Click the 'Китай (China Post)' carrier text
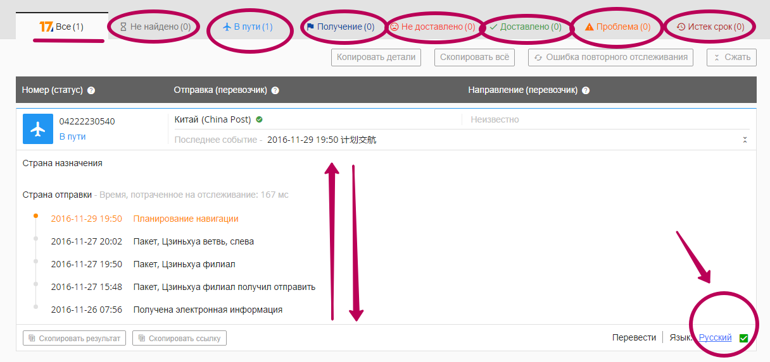 [x=213, y=119]
